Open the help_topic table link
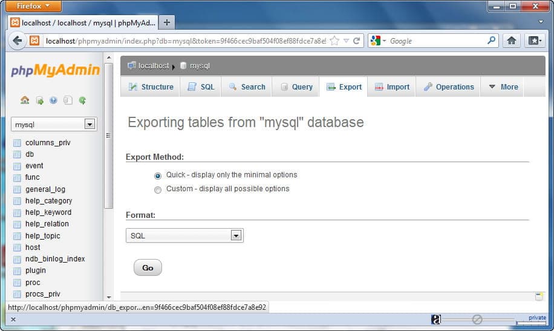Screen dimensions: 554x331 click(42, 235)
